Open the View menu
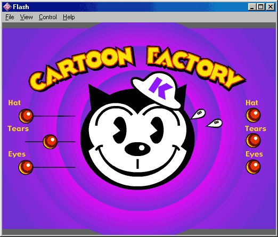This screenshot has width=278, height=237. pyautogui.click(x=26, y=17)
